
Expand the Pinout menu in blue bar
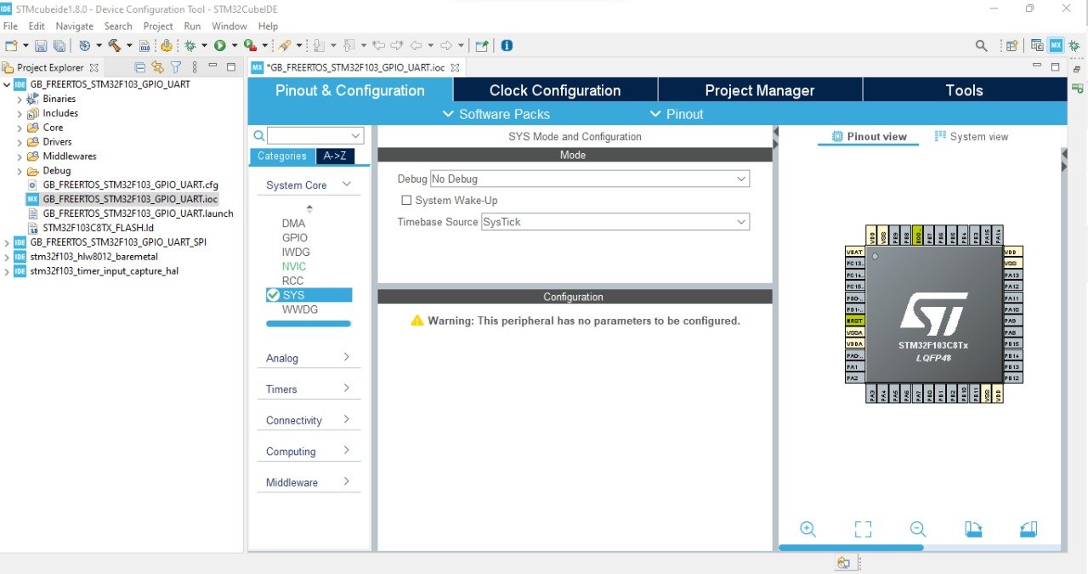pyautogui.click(x=677, y=114)
